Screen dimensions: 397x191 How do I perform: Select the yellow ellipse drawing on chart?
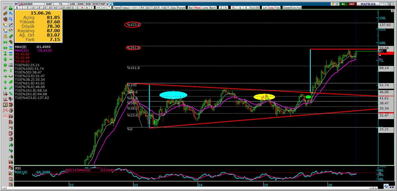[264, 97]
